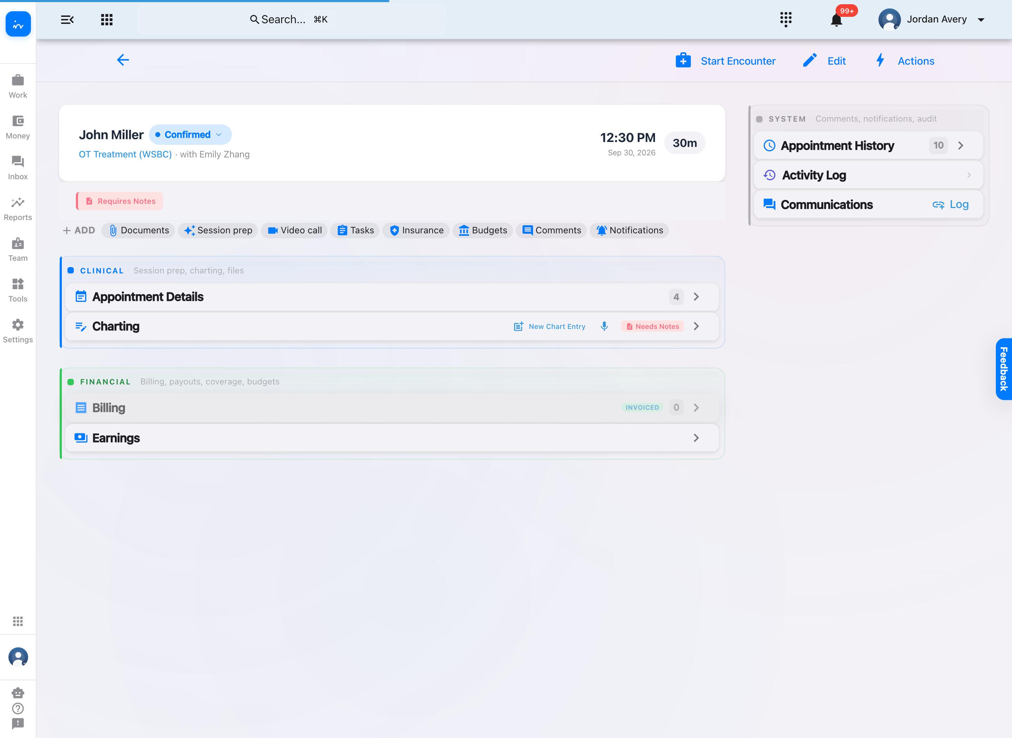The height and width of the screenshot is (738, 1012).
Task: Open the Feedback side tab
Action: pyautogui.click(x=1004, y=369)
